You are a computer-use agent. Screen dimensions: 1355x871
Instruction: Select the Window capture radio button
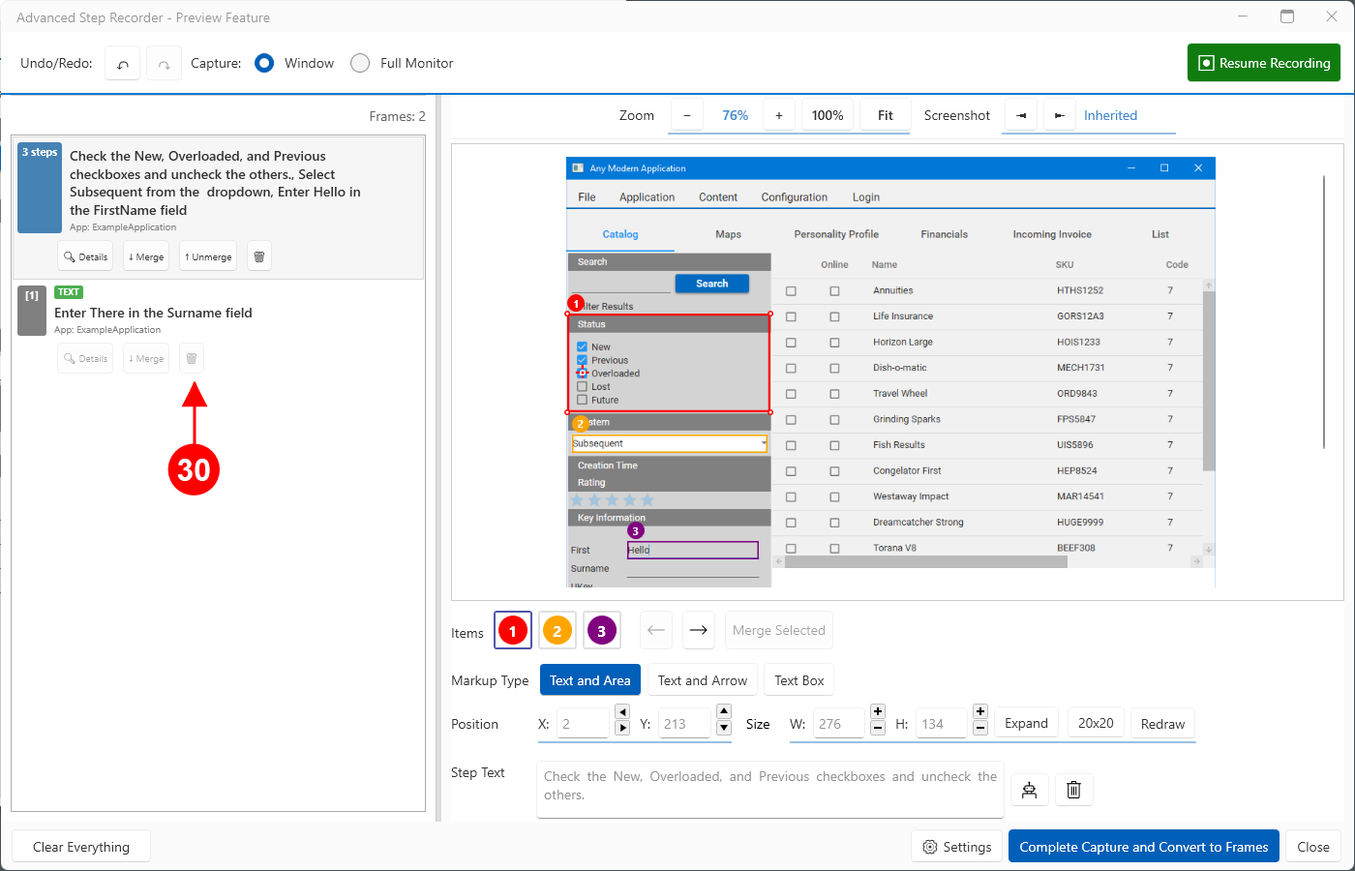click(x=264, y=63)
